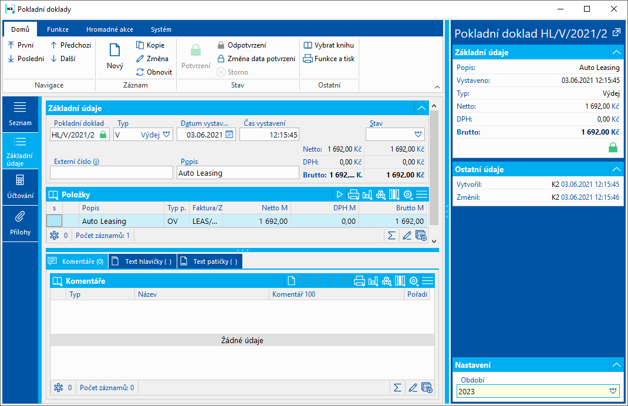The image size is (628, 406).
Task: Click the Čas vystavení time field
Action: coord(269,135)
